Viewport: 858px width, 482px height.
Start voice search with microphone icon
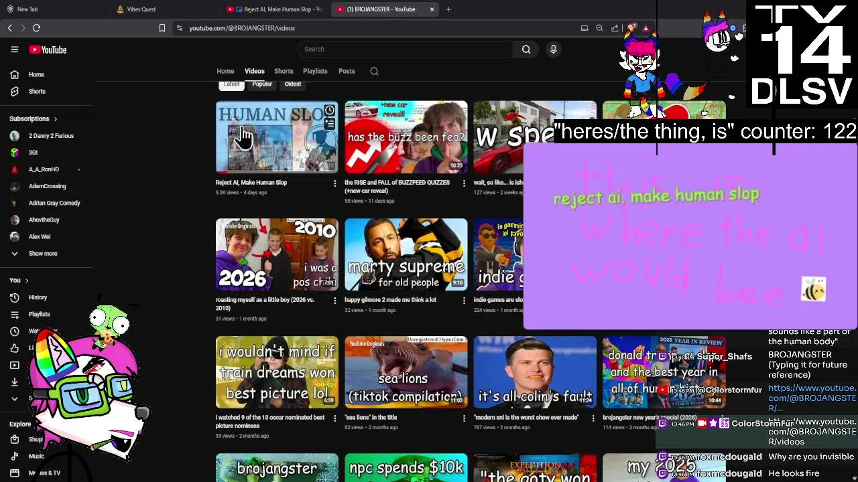click(553, 49)
